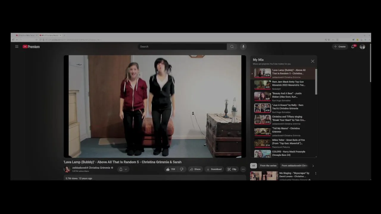This screenshot has height=214, width=381.
Task: Click the video title text
Action: 122,162
